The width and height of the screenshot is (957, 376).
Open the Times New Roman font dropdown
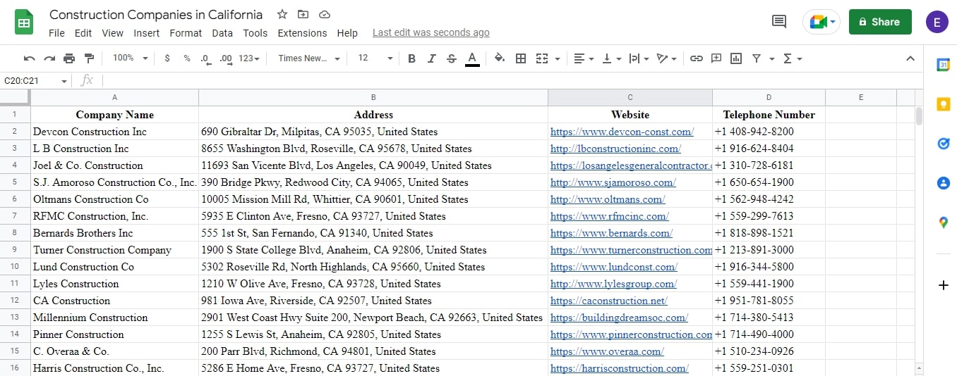[308, 58]
